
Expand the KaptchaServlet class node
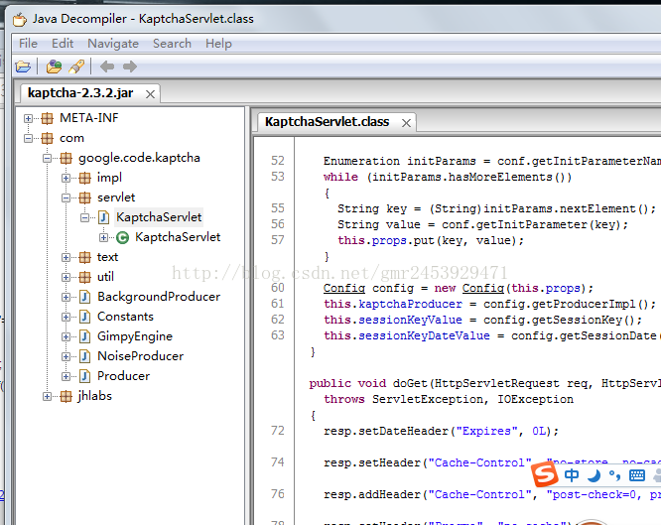pos(103,237)
